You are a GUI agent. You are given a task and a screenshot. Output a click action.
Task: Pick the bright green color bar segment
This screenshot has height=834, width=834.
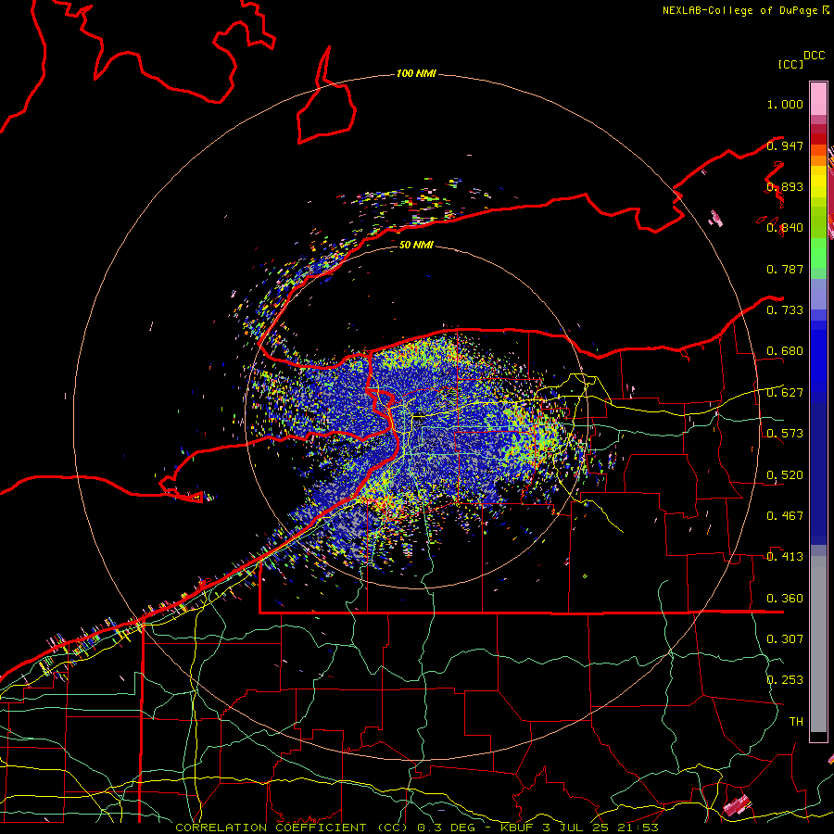[818, 252]
